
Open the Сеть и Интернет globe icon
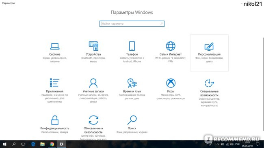[x=171, y=46]
